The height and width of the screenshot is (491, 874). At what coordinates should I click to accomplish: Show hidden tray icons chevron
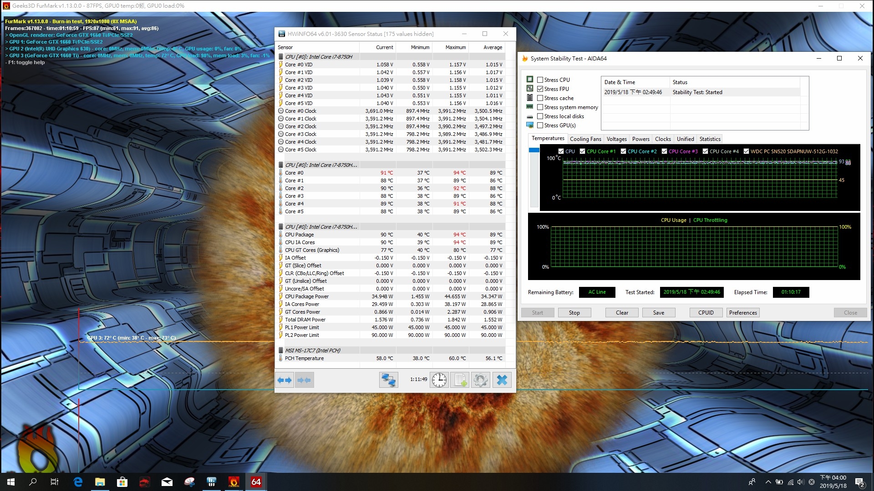[768, 482]
